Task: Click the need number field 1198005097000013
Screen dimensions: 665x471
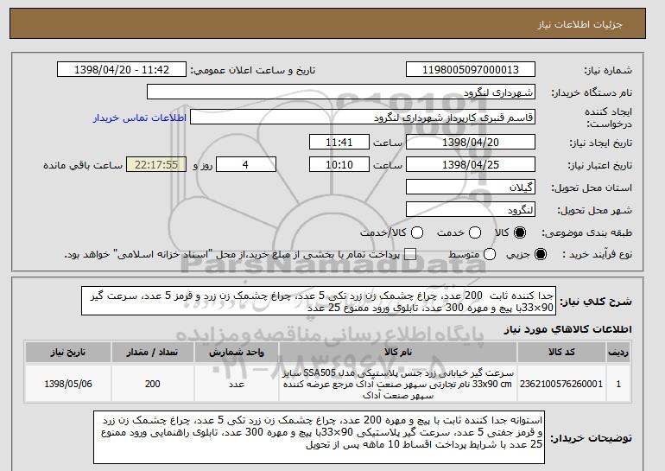Action: point(471,70)
